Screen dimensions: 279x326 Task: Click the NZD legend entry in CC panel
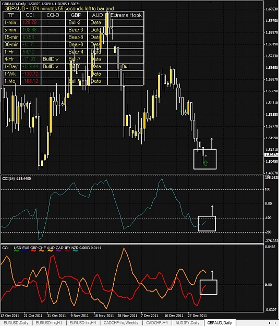coord(75,248)
